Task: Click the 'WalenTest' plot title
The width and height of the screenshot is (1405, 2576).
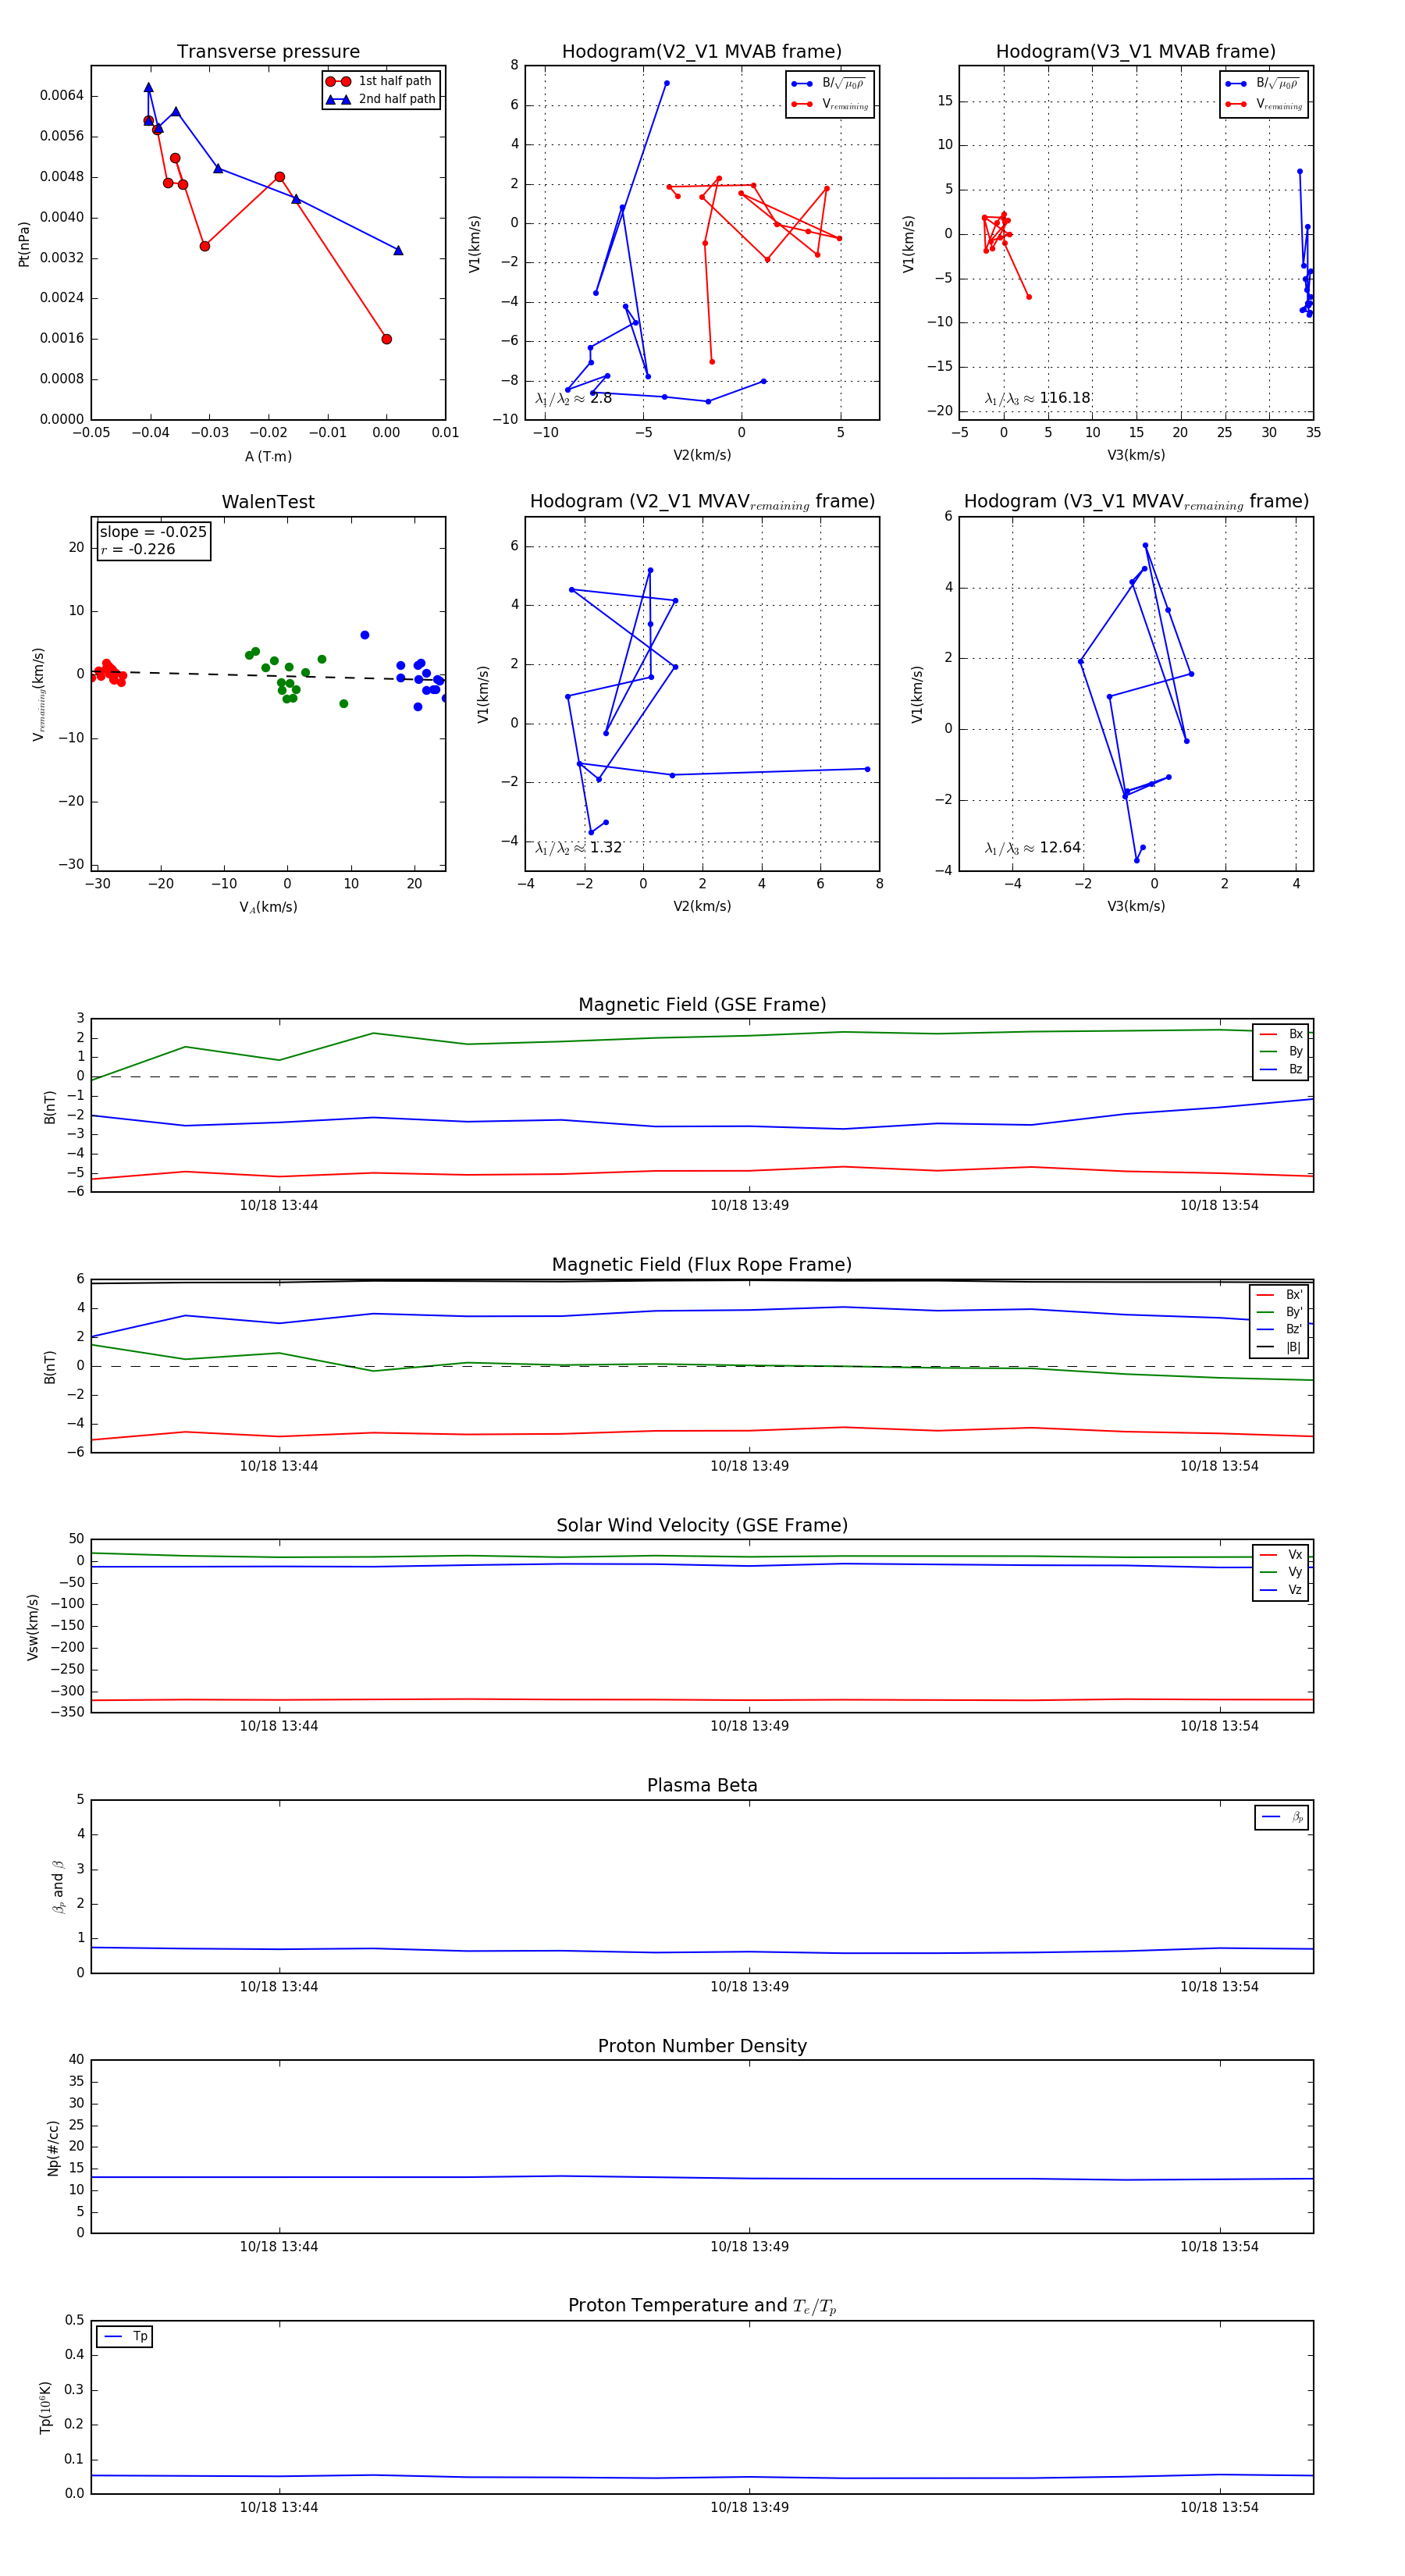Action: [x=268, y=502]
